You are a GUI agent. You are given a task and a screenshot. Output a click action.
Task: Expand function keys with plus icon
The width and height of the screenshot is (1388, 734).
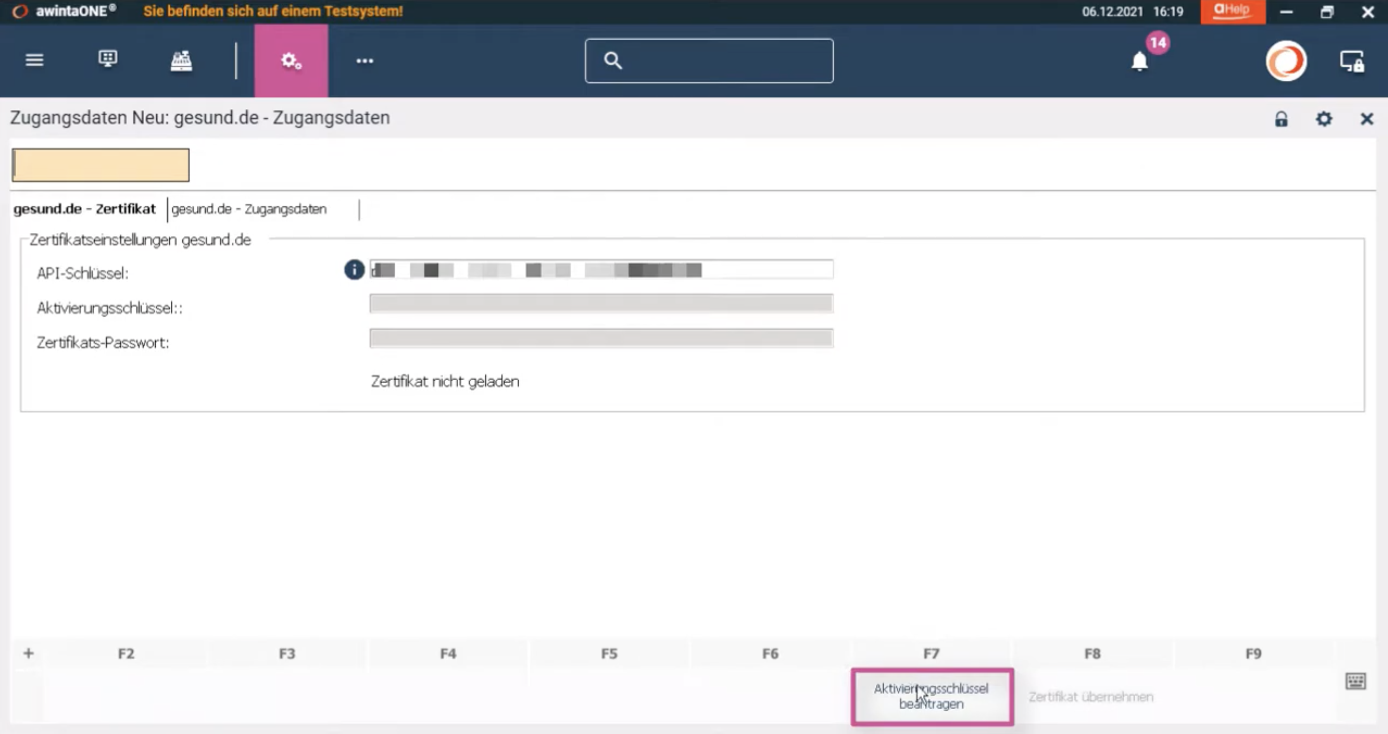[29, 653]
